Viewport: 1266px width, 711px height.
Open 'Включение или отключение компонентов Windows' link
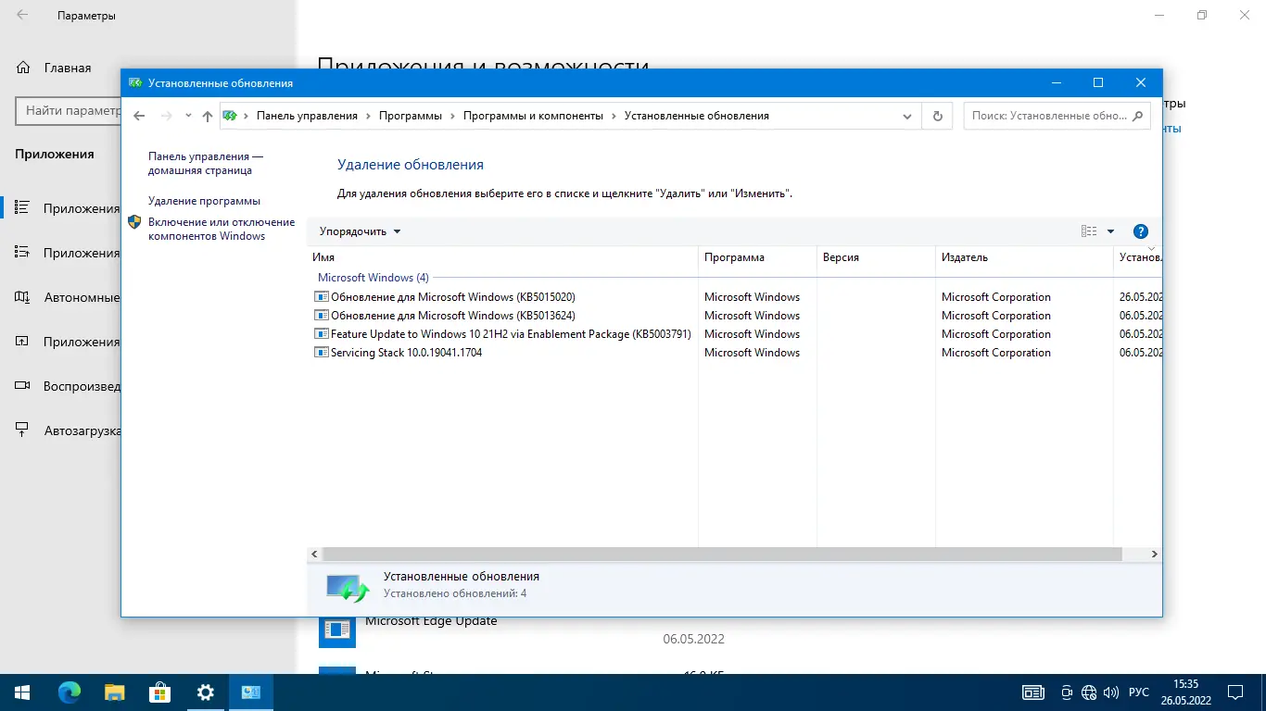click(222, 229)
